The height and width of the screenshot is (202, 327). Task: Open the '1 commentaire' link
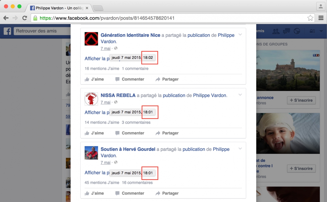[135, 69]
